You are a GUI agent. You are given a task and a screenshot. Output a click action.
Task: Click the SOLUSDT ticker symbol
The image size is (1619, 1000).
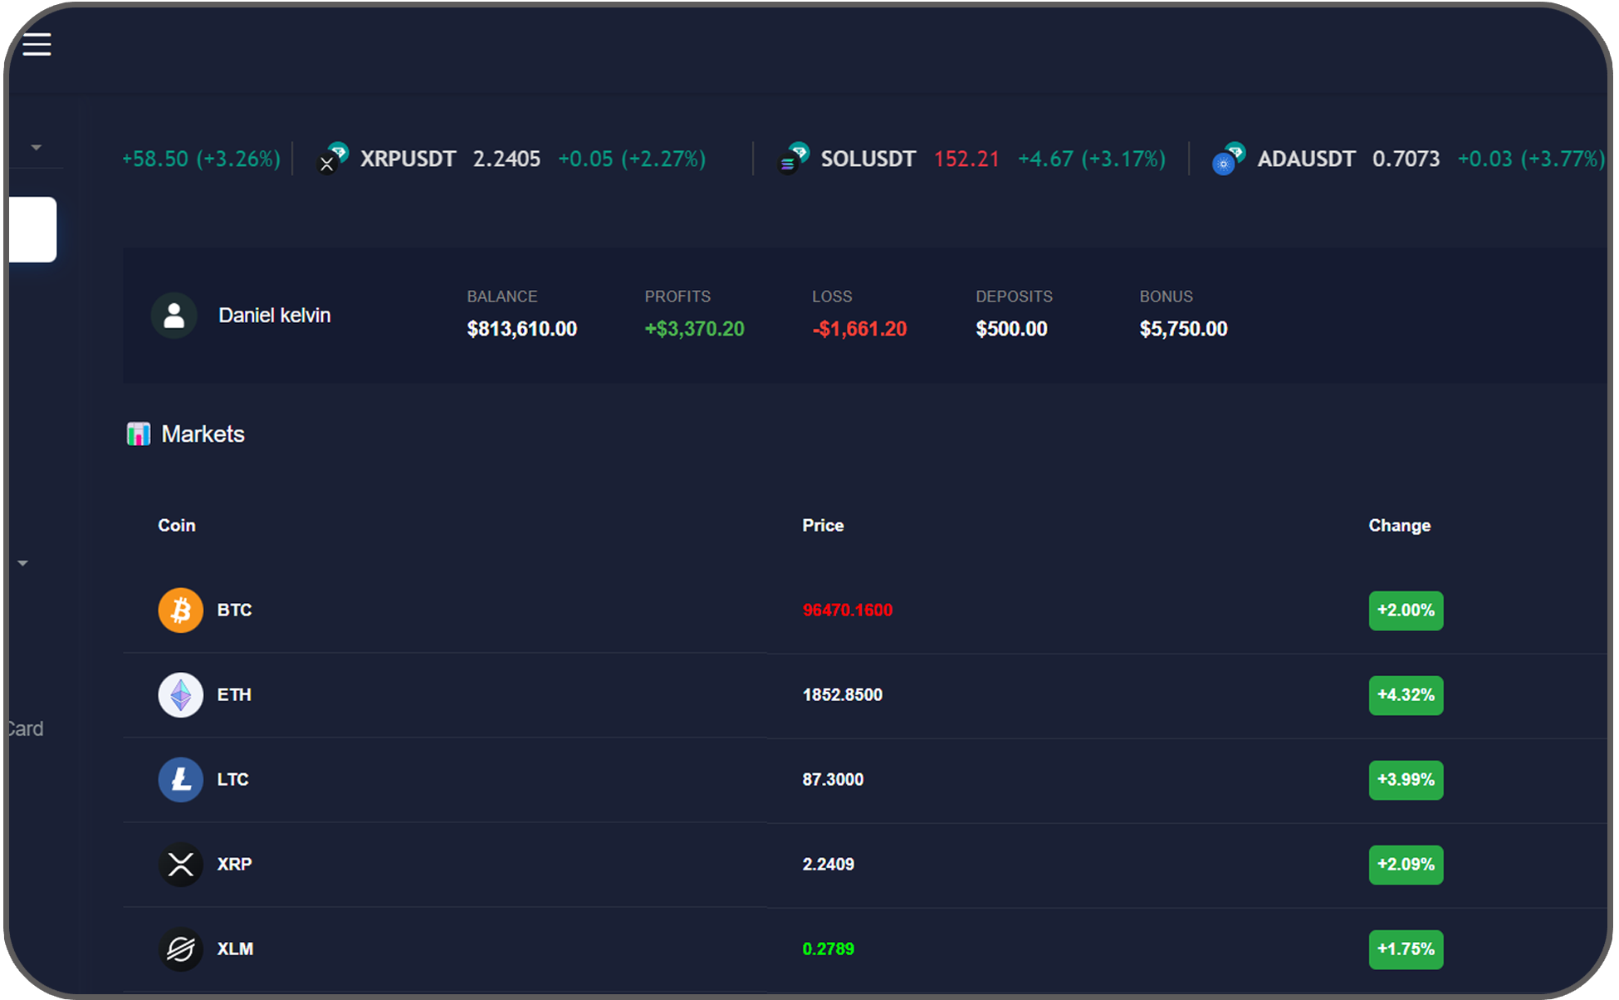[868, 159]
